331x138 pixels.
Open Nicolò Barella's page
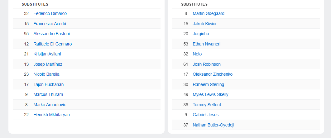(x=46, y=74)
